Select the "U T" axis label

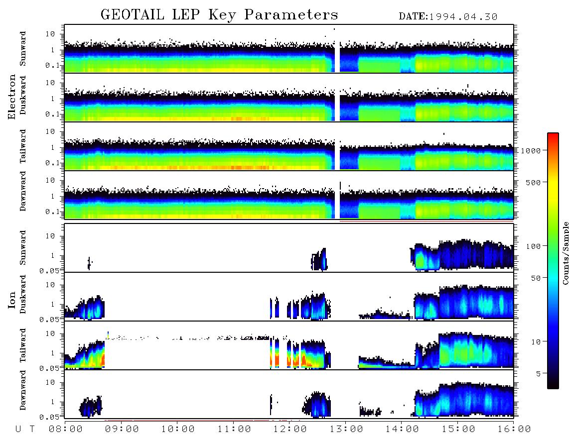click(x=25, y=429)
